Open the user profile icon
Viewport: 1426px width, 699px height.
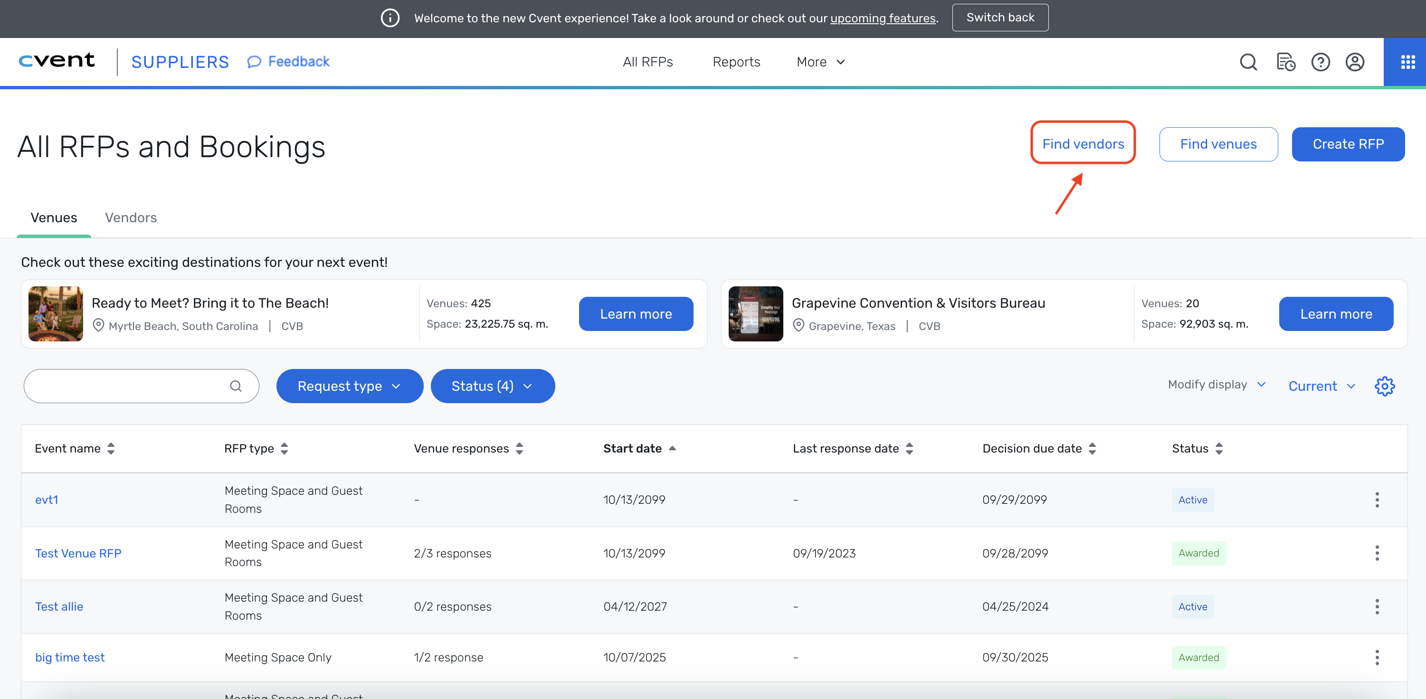pos(1355,62)
